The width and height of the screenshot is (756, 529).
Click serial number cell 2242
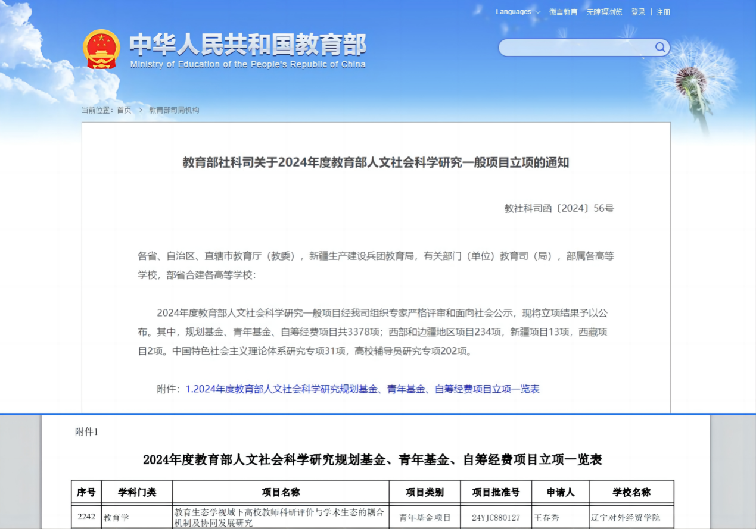click(86, 517)
